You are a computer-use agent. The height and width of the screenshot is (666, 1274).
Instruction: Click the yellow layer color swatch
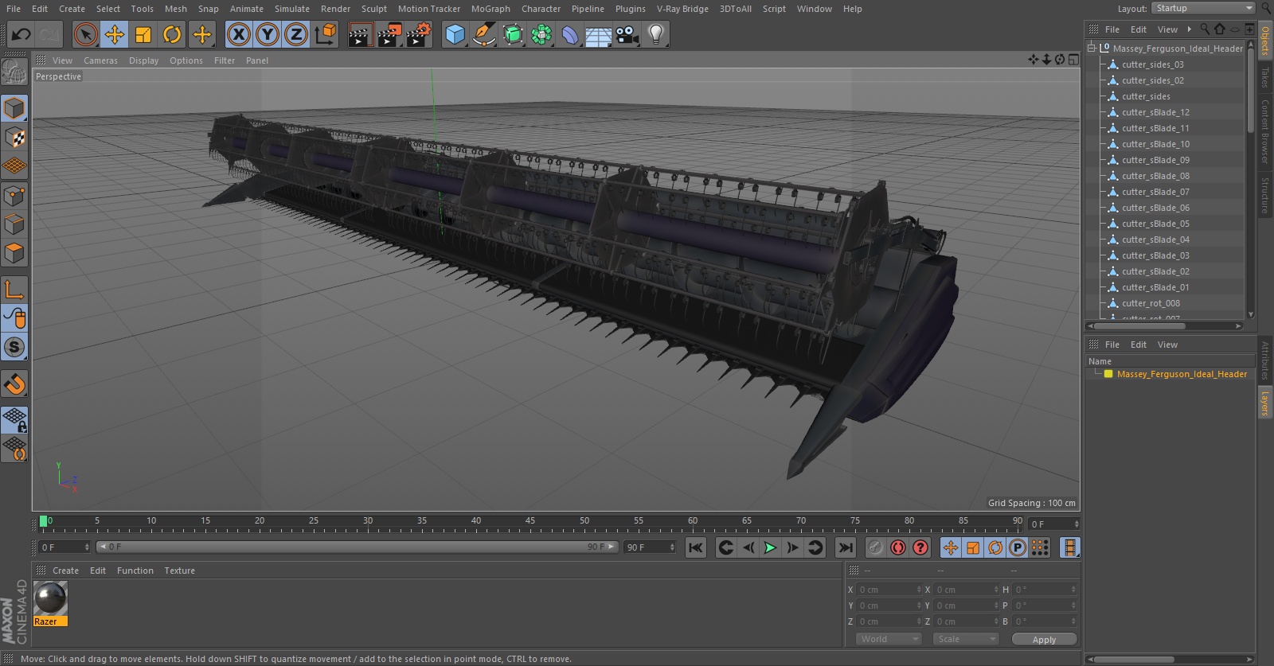[x=1108, y=374]
